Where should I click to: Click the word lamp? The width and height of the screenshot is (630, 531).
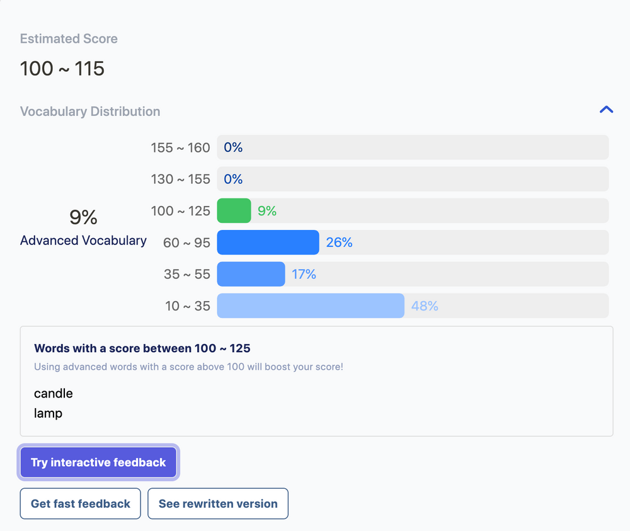point(49,414)
